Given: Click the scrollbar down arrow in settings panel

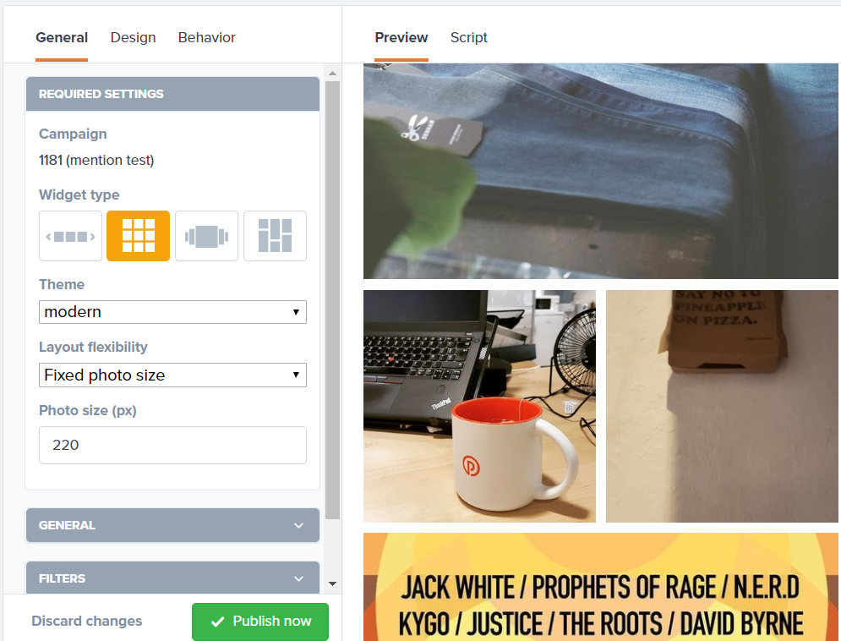Looking at the screenshot, I should click(x=332, y=583).
